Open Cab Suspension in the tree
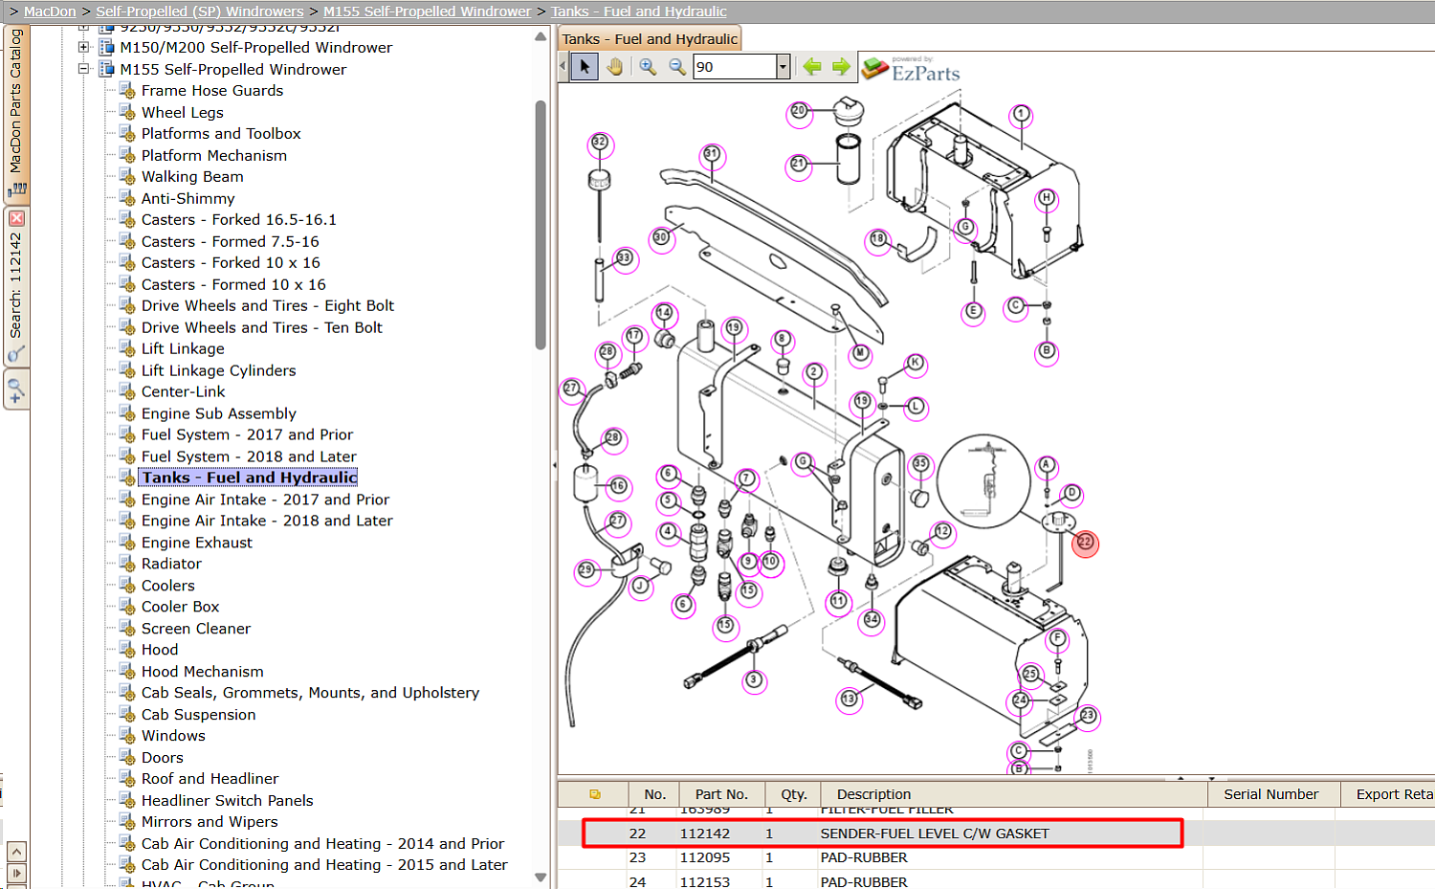The image size is (1435, 889). click(199, 715)
